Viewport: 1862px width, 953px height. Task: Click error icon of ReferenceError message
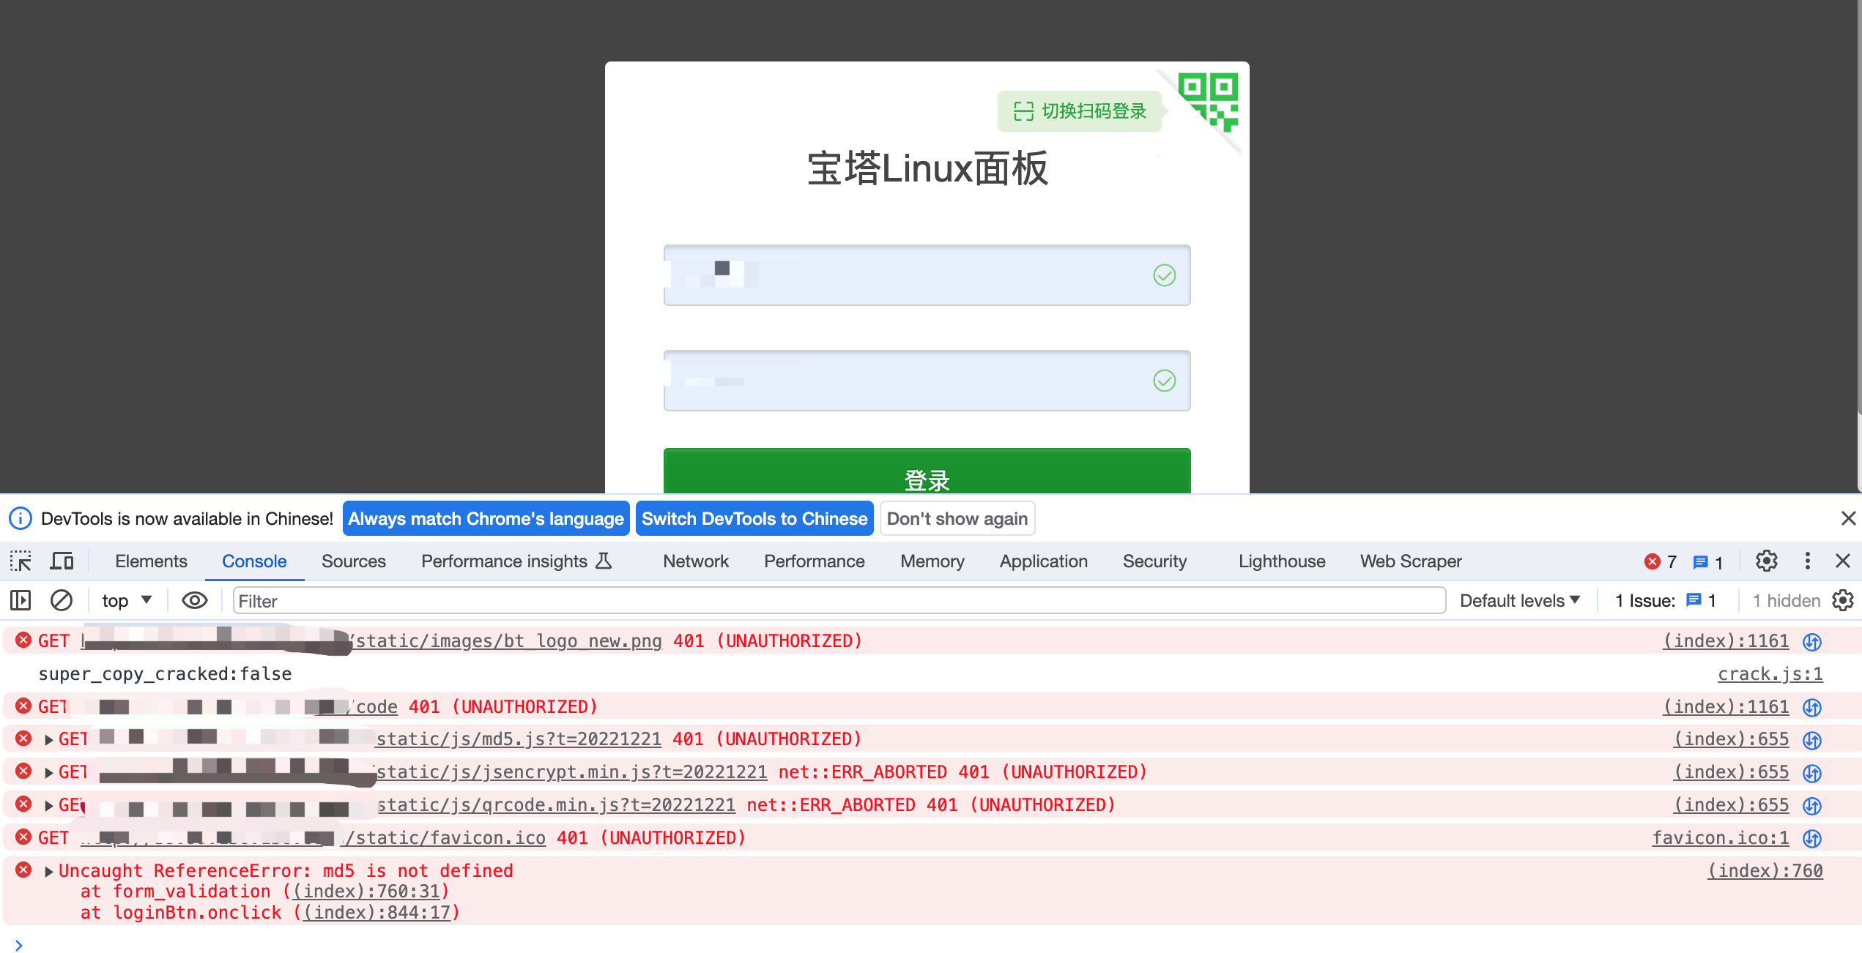[23, 870]
